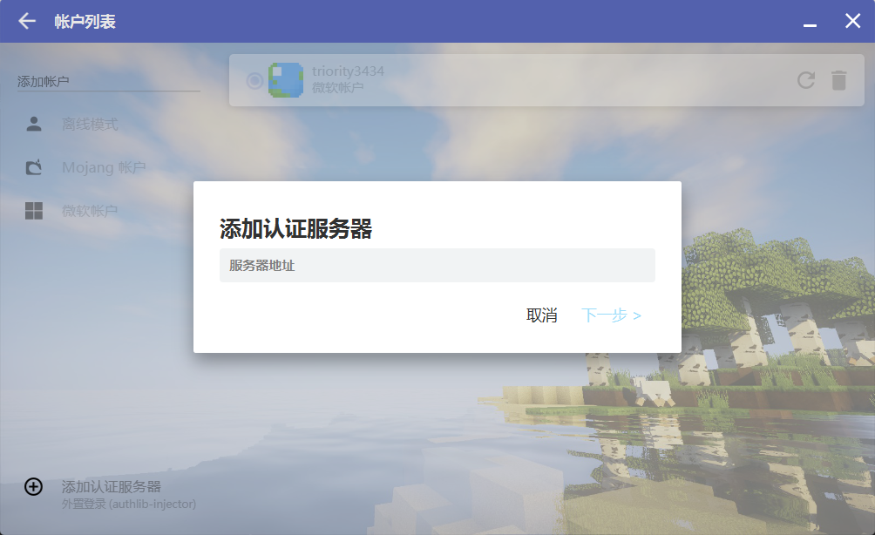Delete the triority3434 account with trash icon
The width and height of the screenshot is (875, 535).
838,80
